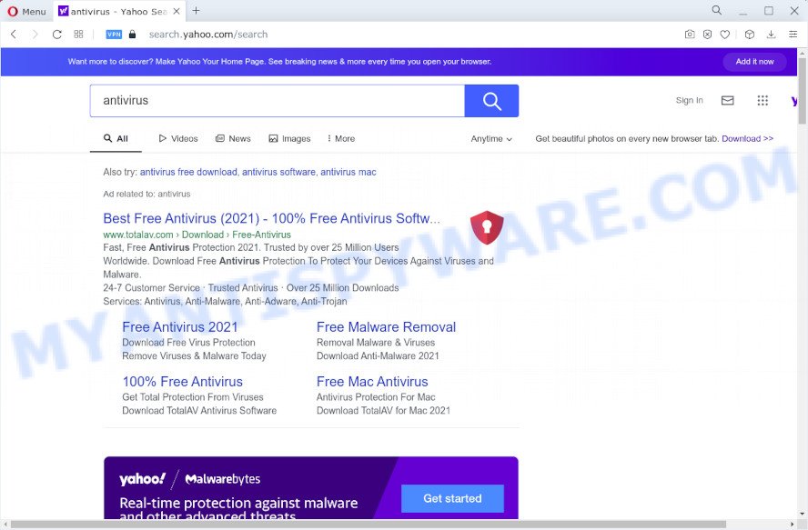Open the downloads icon

[771, 35]
